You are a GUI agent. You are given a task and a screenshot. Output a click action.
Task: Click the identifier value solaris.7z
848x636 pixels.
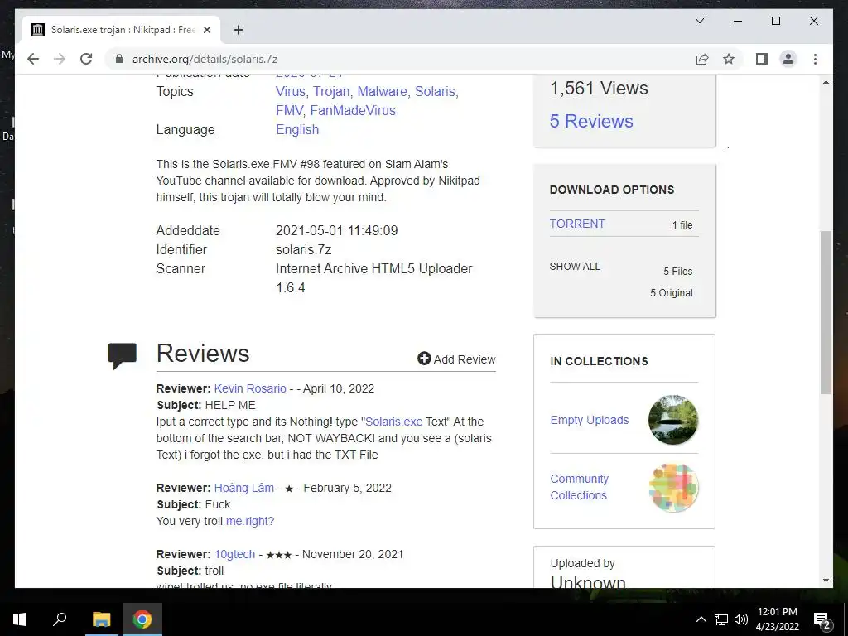pos(303,249)
